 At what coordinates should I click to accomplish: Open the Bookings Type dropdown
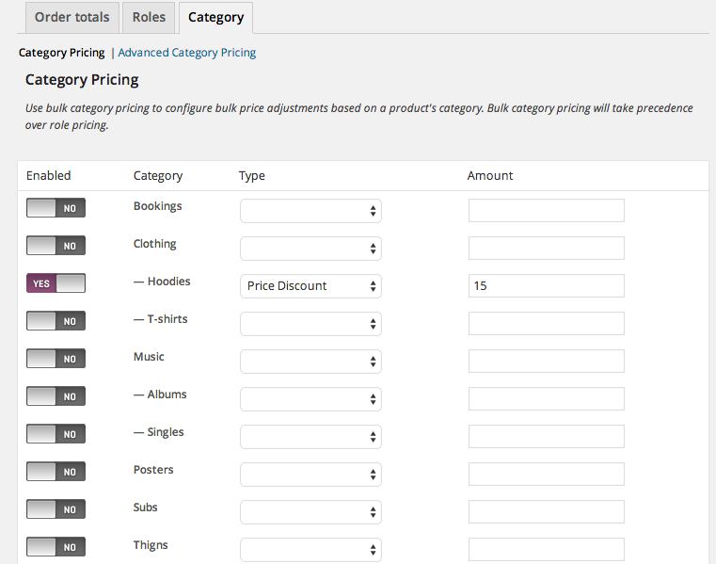click(x=311, y=211)
